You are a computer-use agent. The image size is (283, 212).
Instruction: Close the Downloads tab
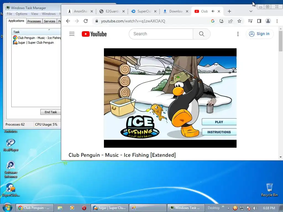(187, 11)
